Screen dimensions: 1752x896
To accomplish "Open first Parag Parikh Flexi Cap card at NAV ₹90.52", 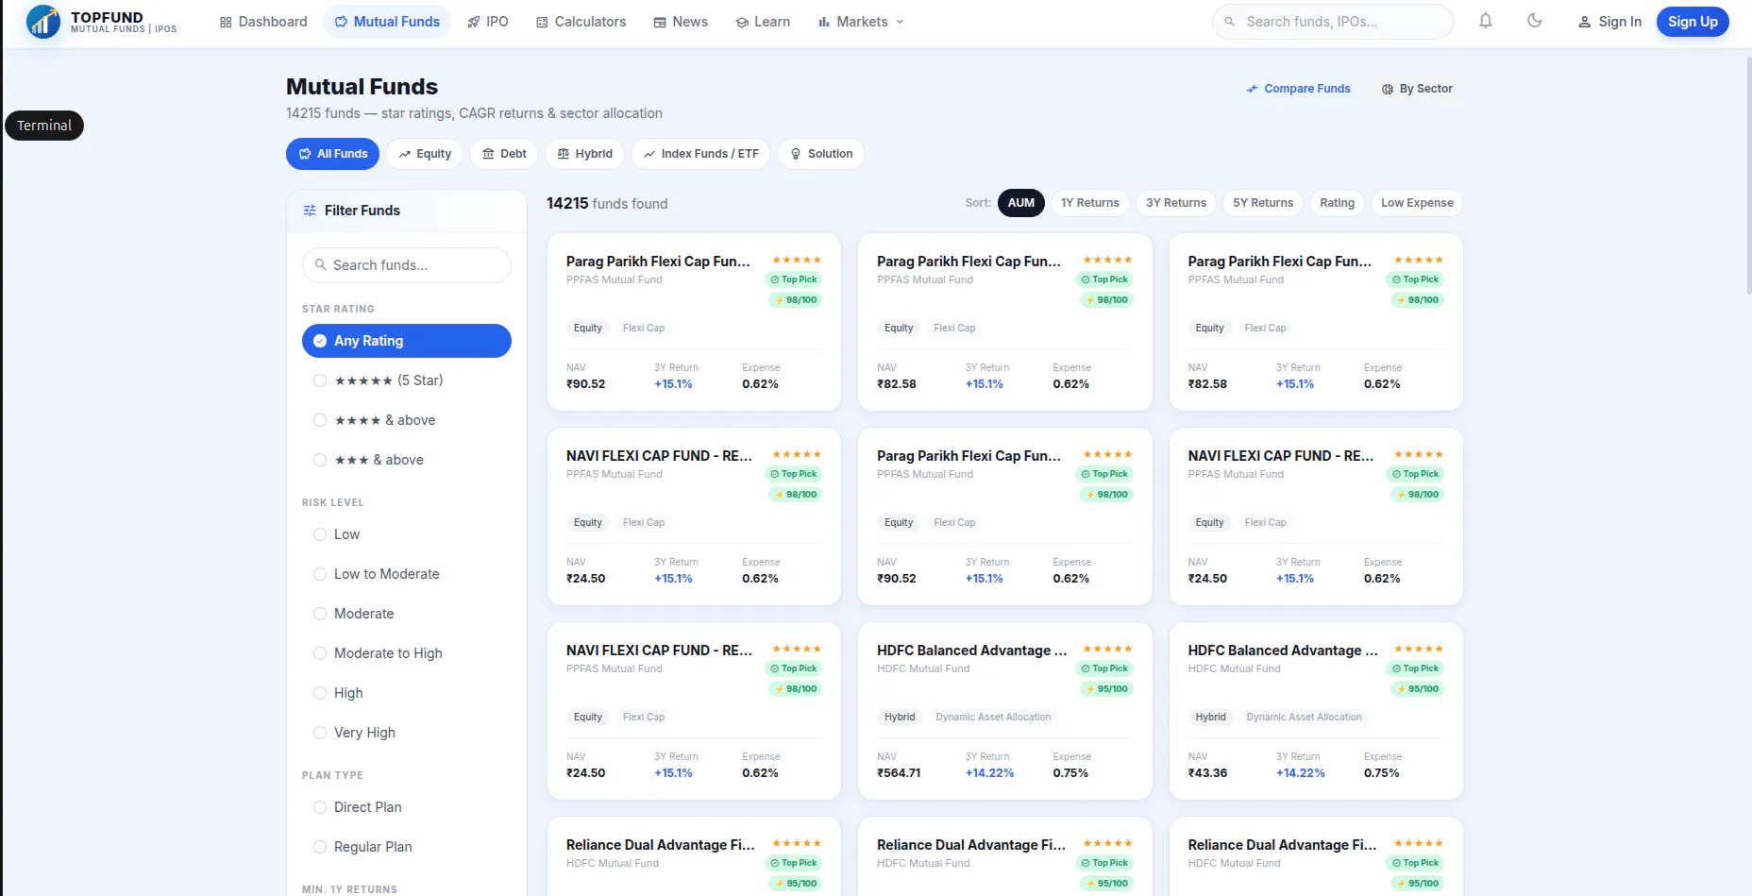I will (x=694, y=322).
